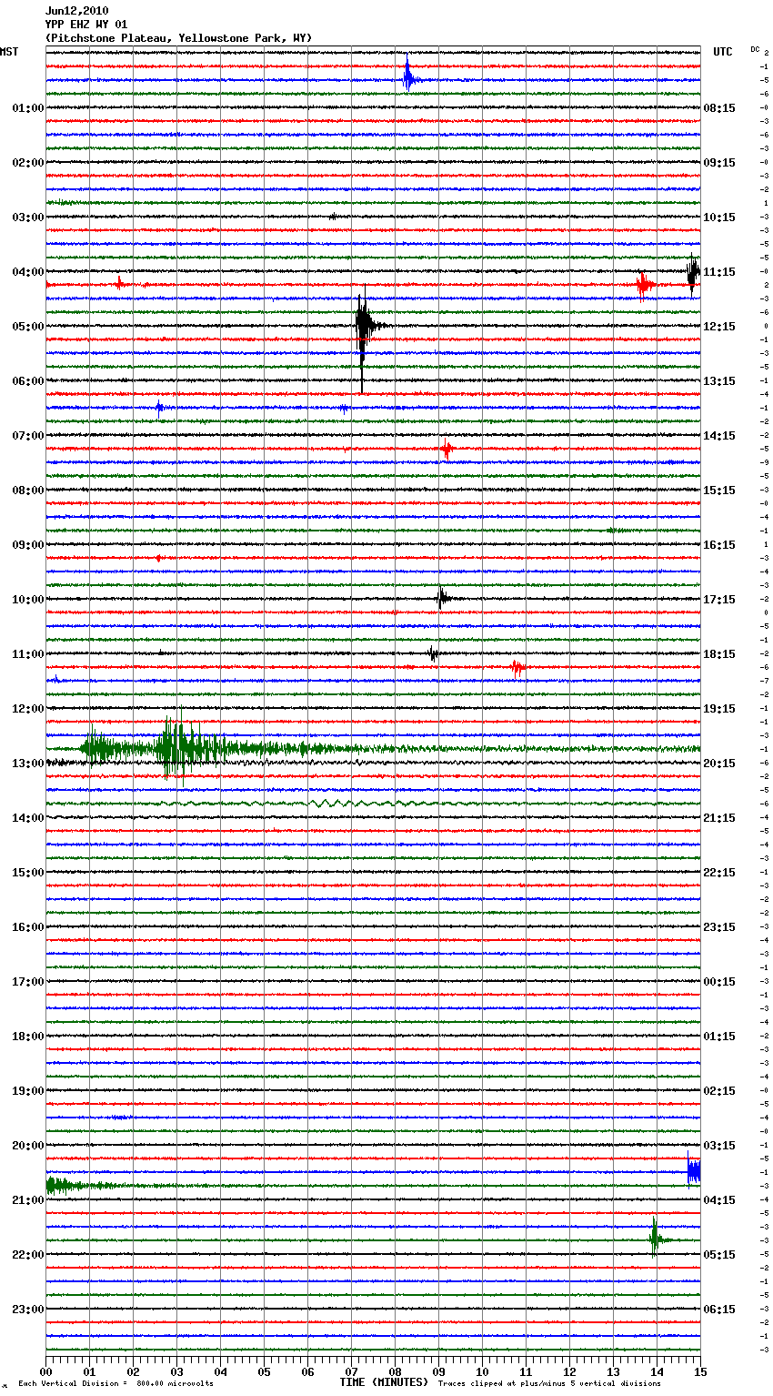Viewport: 773px width, 1396px height.
Task: Select the 23:00 MST time label
Action: point(27,1310)
